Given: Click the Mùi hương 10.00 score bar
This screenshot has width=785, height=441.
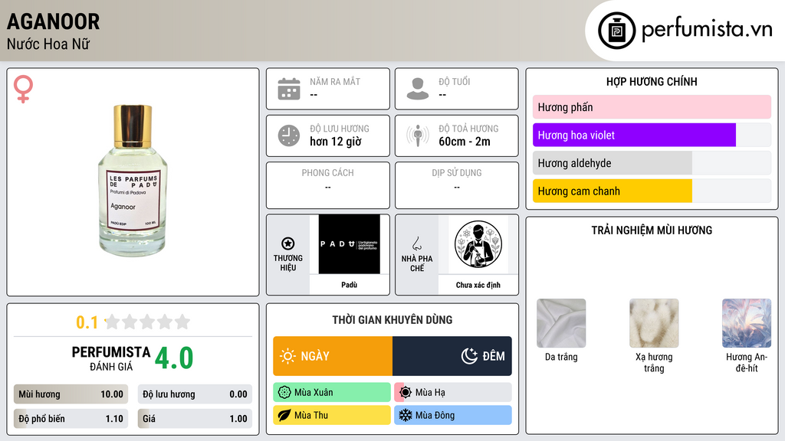Looking at the screenshot, I should tap(71, 394).
